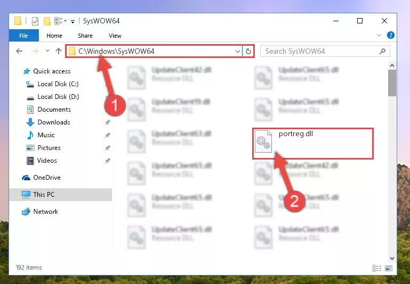This screenshot has height=284, width=410.
Task: Open Videos in sidebar
Action: coord(42,161)
